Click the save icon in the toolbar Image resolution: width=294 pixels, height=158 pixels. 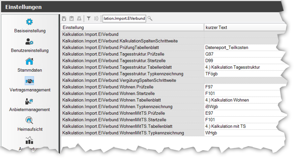pos(64,18)
